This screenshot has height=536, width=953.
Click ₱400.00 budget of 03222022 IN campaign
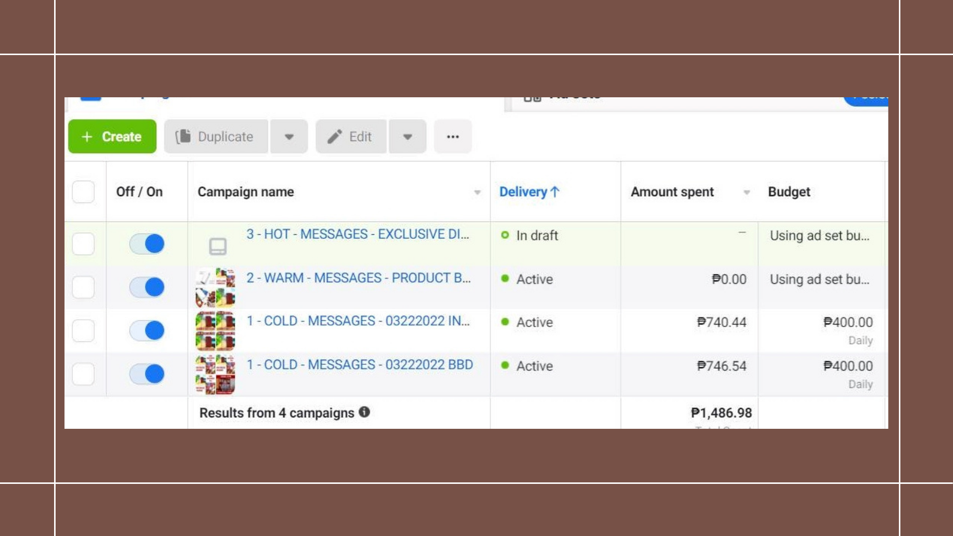tap(848, 323)
